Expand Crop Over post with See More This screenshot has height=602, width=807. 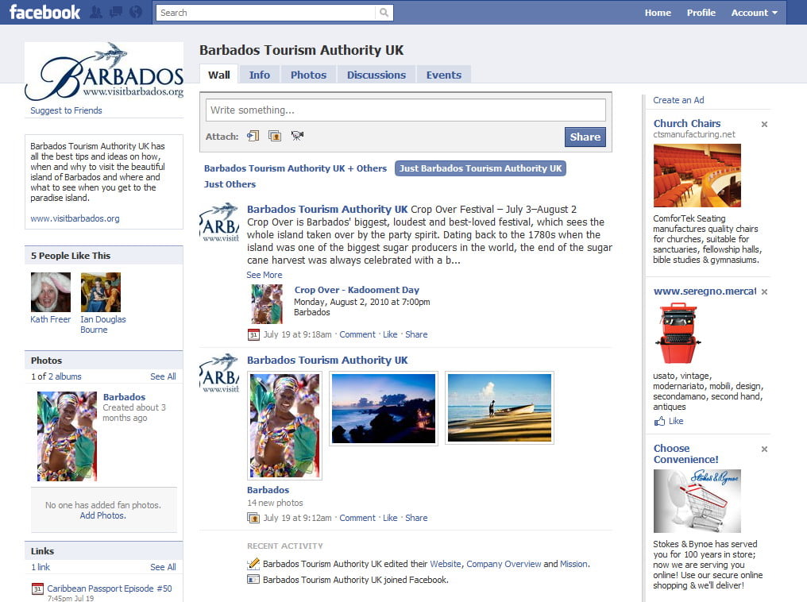point(264,275)
